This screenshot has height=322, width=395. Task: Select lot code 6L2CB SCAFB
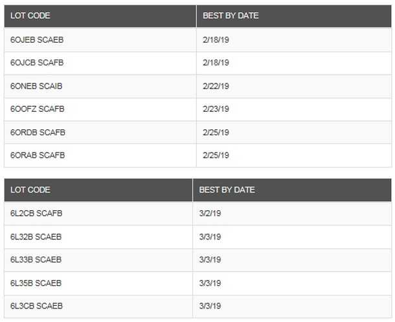click(36, 213)
